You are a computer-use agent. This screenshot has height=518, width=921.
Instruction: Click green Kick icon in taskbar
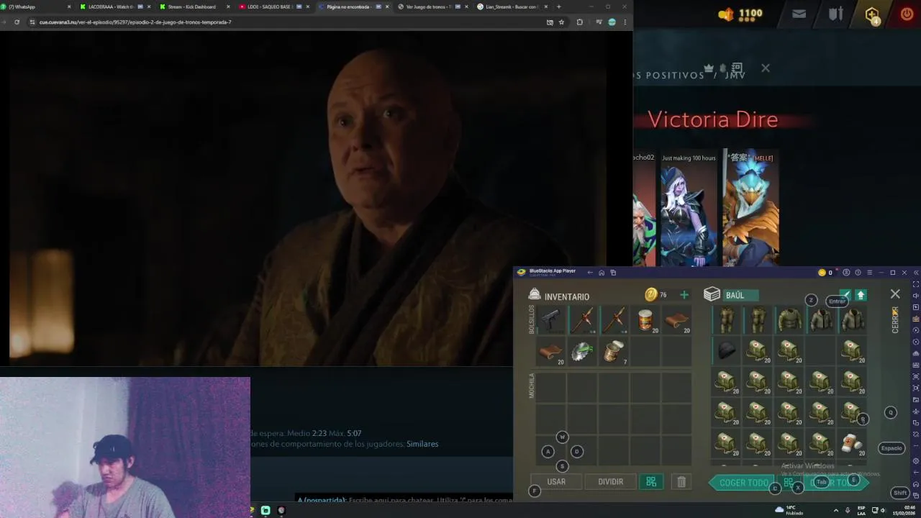point(266,510)
